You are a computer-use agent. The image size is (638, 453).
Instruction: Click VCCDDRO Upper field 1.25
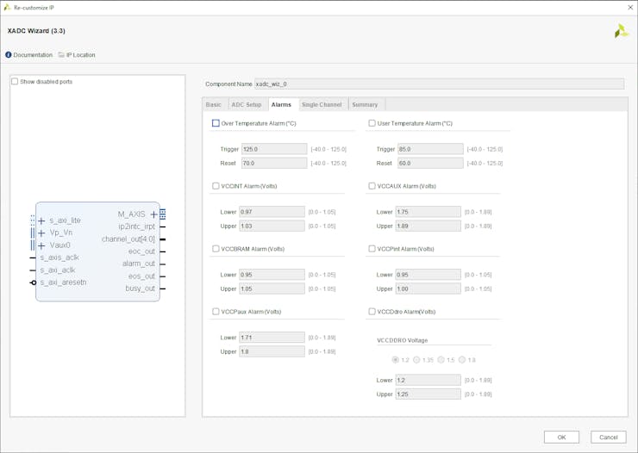(428, 394)
